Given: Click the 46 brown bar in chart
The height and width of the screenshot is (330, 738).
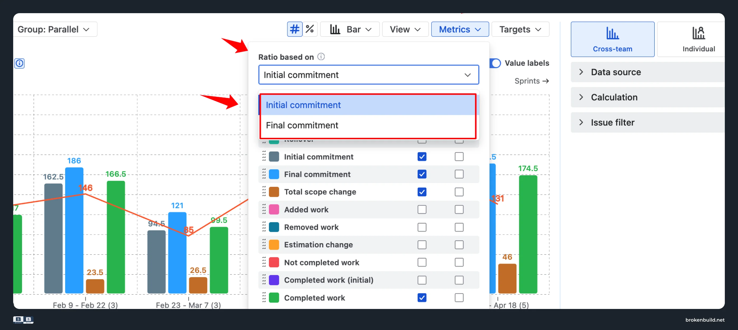Looking at the screenshot, I should point(507,279).
